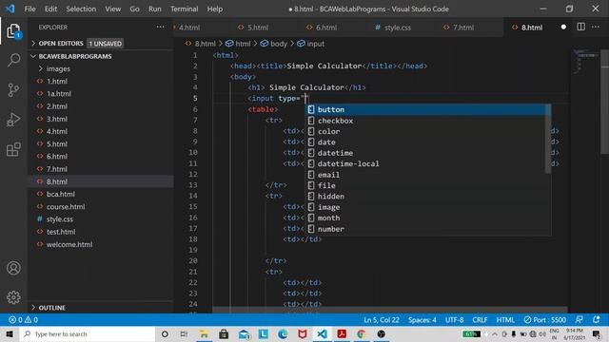This screenshot has width=609, height=342.
Task: Click the unsaved dot on 8.html tab
Action: point(563,28)
